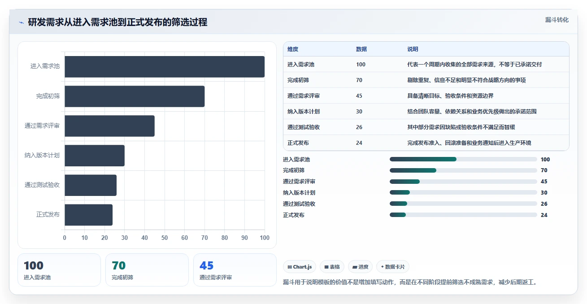
Task: Click the main title 研发需求从进入需求池到正式发布的筛选过程
Action: (x=117, y=22)
